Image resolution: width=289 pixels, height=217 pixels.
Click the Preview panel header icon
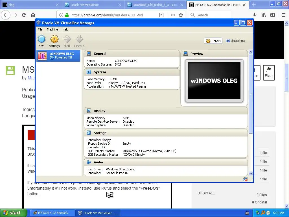pyautogui.click(x=186, y=54)
